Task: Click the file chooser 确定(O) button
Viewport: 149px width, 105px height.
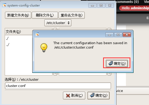Action: click(98, 95)
